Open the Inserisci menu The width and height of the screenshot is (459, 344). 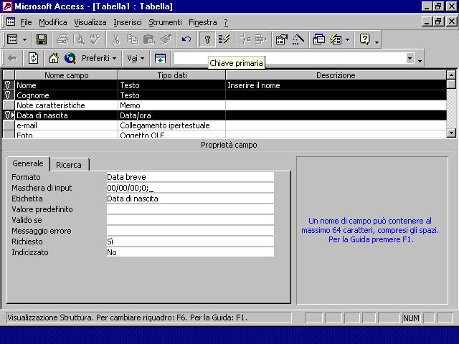128,22
